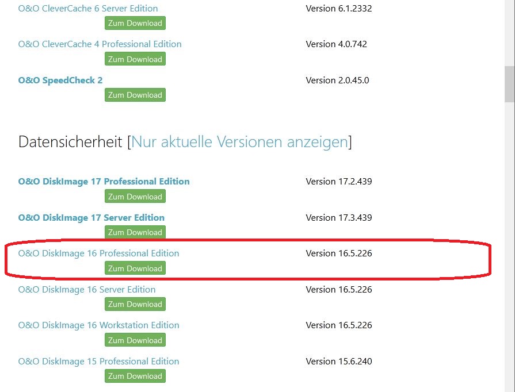Select Version 16.5.226 beside DiskImage 16 Server
This screenshot has width=515, height=392.
pyautogui.click(x=338, y=289)
